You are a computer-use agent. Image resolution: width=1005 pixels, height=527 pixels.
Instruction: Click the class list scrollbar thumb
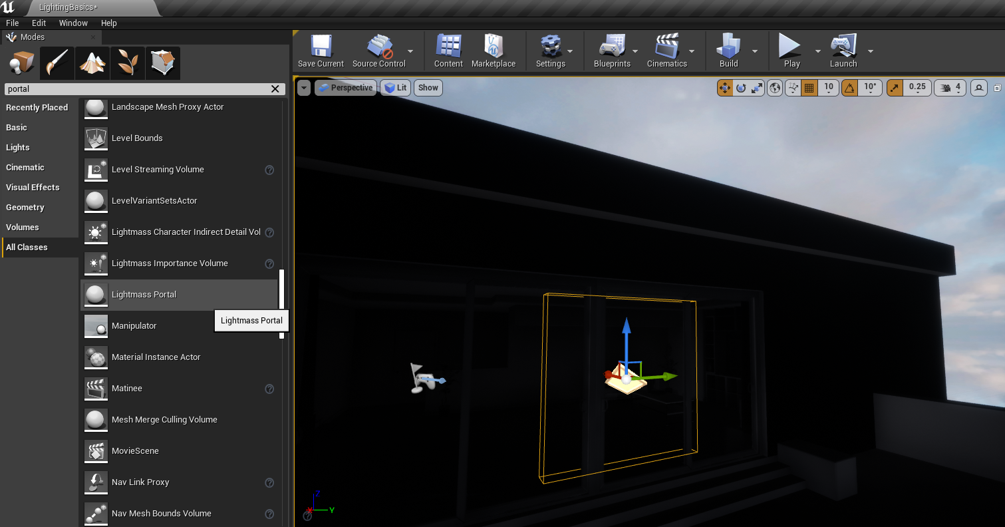point(281,304)
